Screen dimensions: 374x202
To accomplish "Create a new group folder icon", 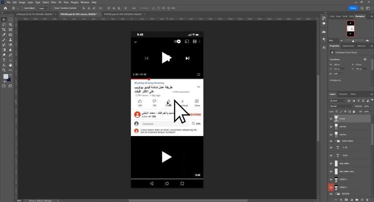I will pyautogui.click(x=357, y=200).
